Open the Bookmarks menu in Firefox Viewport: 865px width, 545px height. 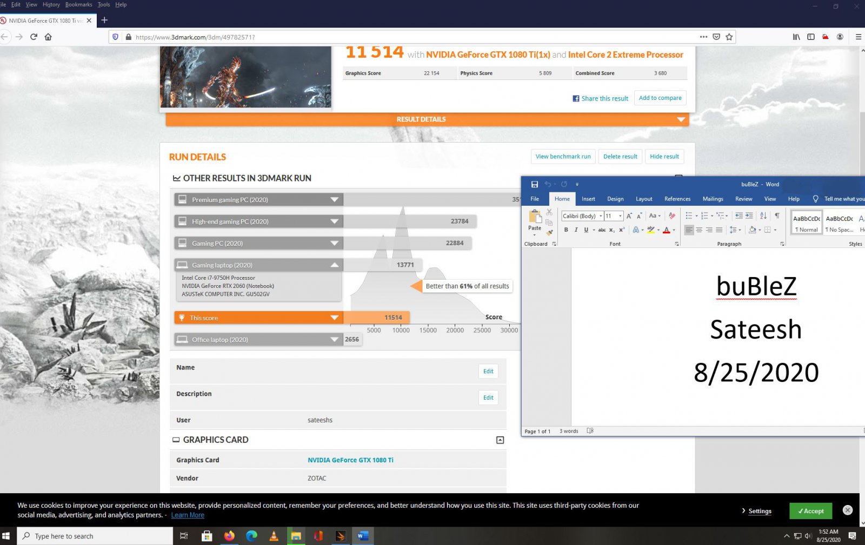click(78, 4)
